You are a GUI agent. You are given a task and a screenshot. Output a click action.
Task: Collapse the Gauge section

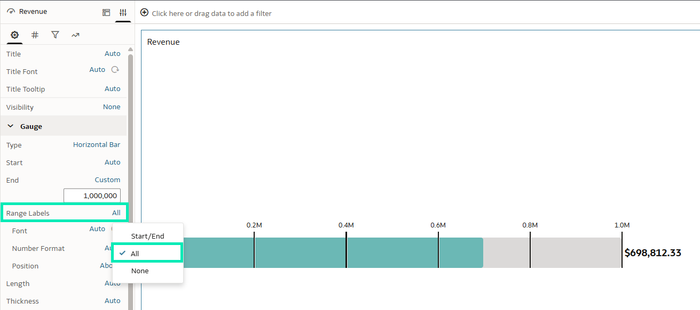[x=11, y=126]
